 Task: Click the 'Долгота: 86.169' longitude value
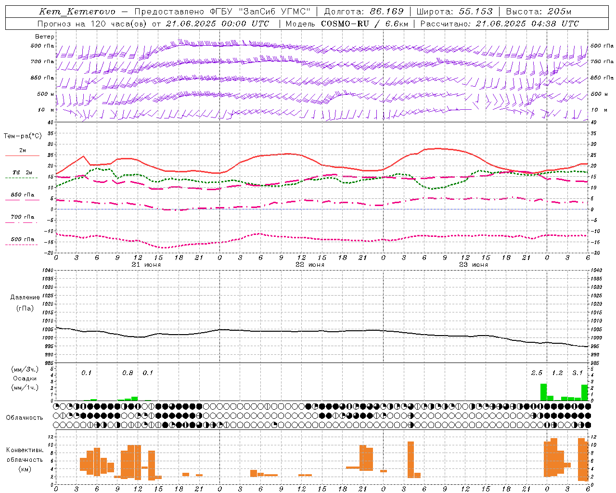click(x=364, y=12)
